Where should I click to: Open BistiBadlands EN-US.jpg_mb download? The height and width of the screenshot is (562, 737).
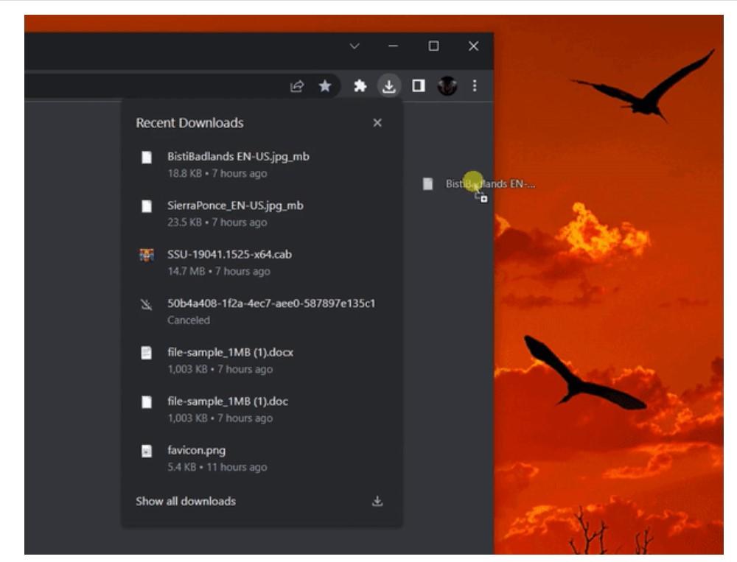[x=238, y=157]
